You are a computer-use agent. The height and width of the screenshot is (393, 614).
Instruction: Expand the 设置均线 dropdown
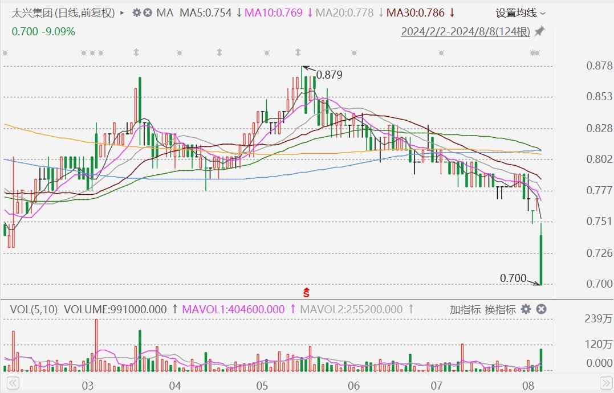click(520, 13)
